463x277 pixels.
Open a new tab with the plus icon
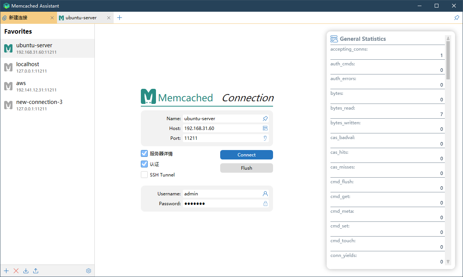[120, 18]
